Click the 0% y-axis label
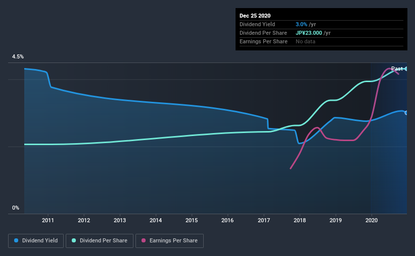 [16, 208]
